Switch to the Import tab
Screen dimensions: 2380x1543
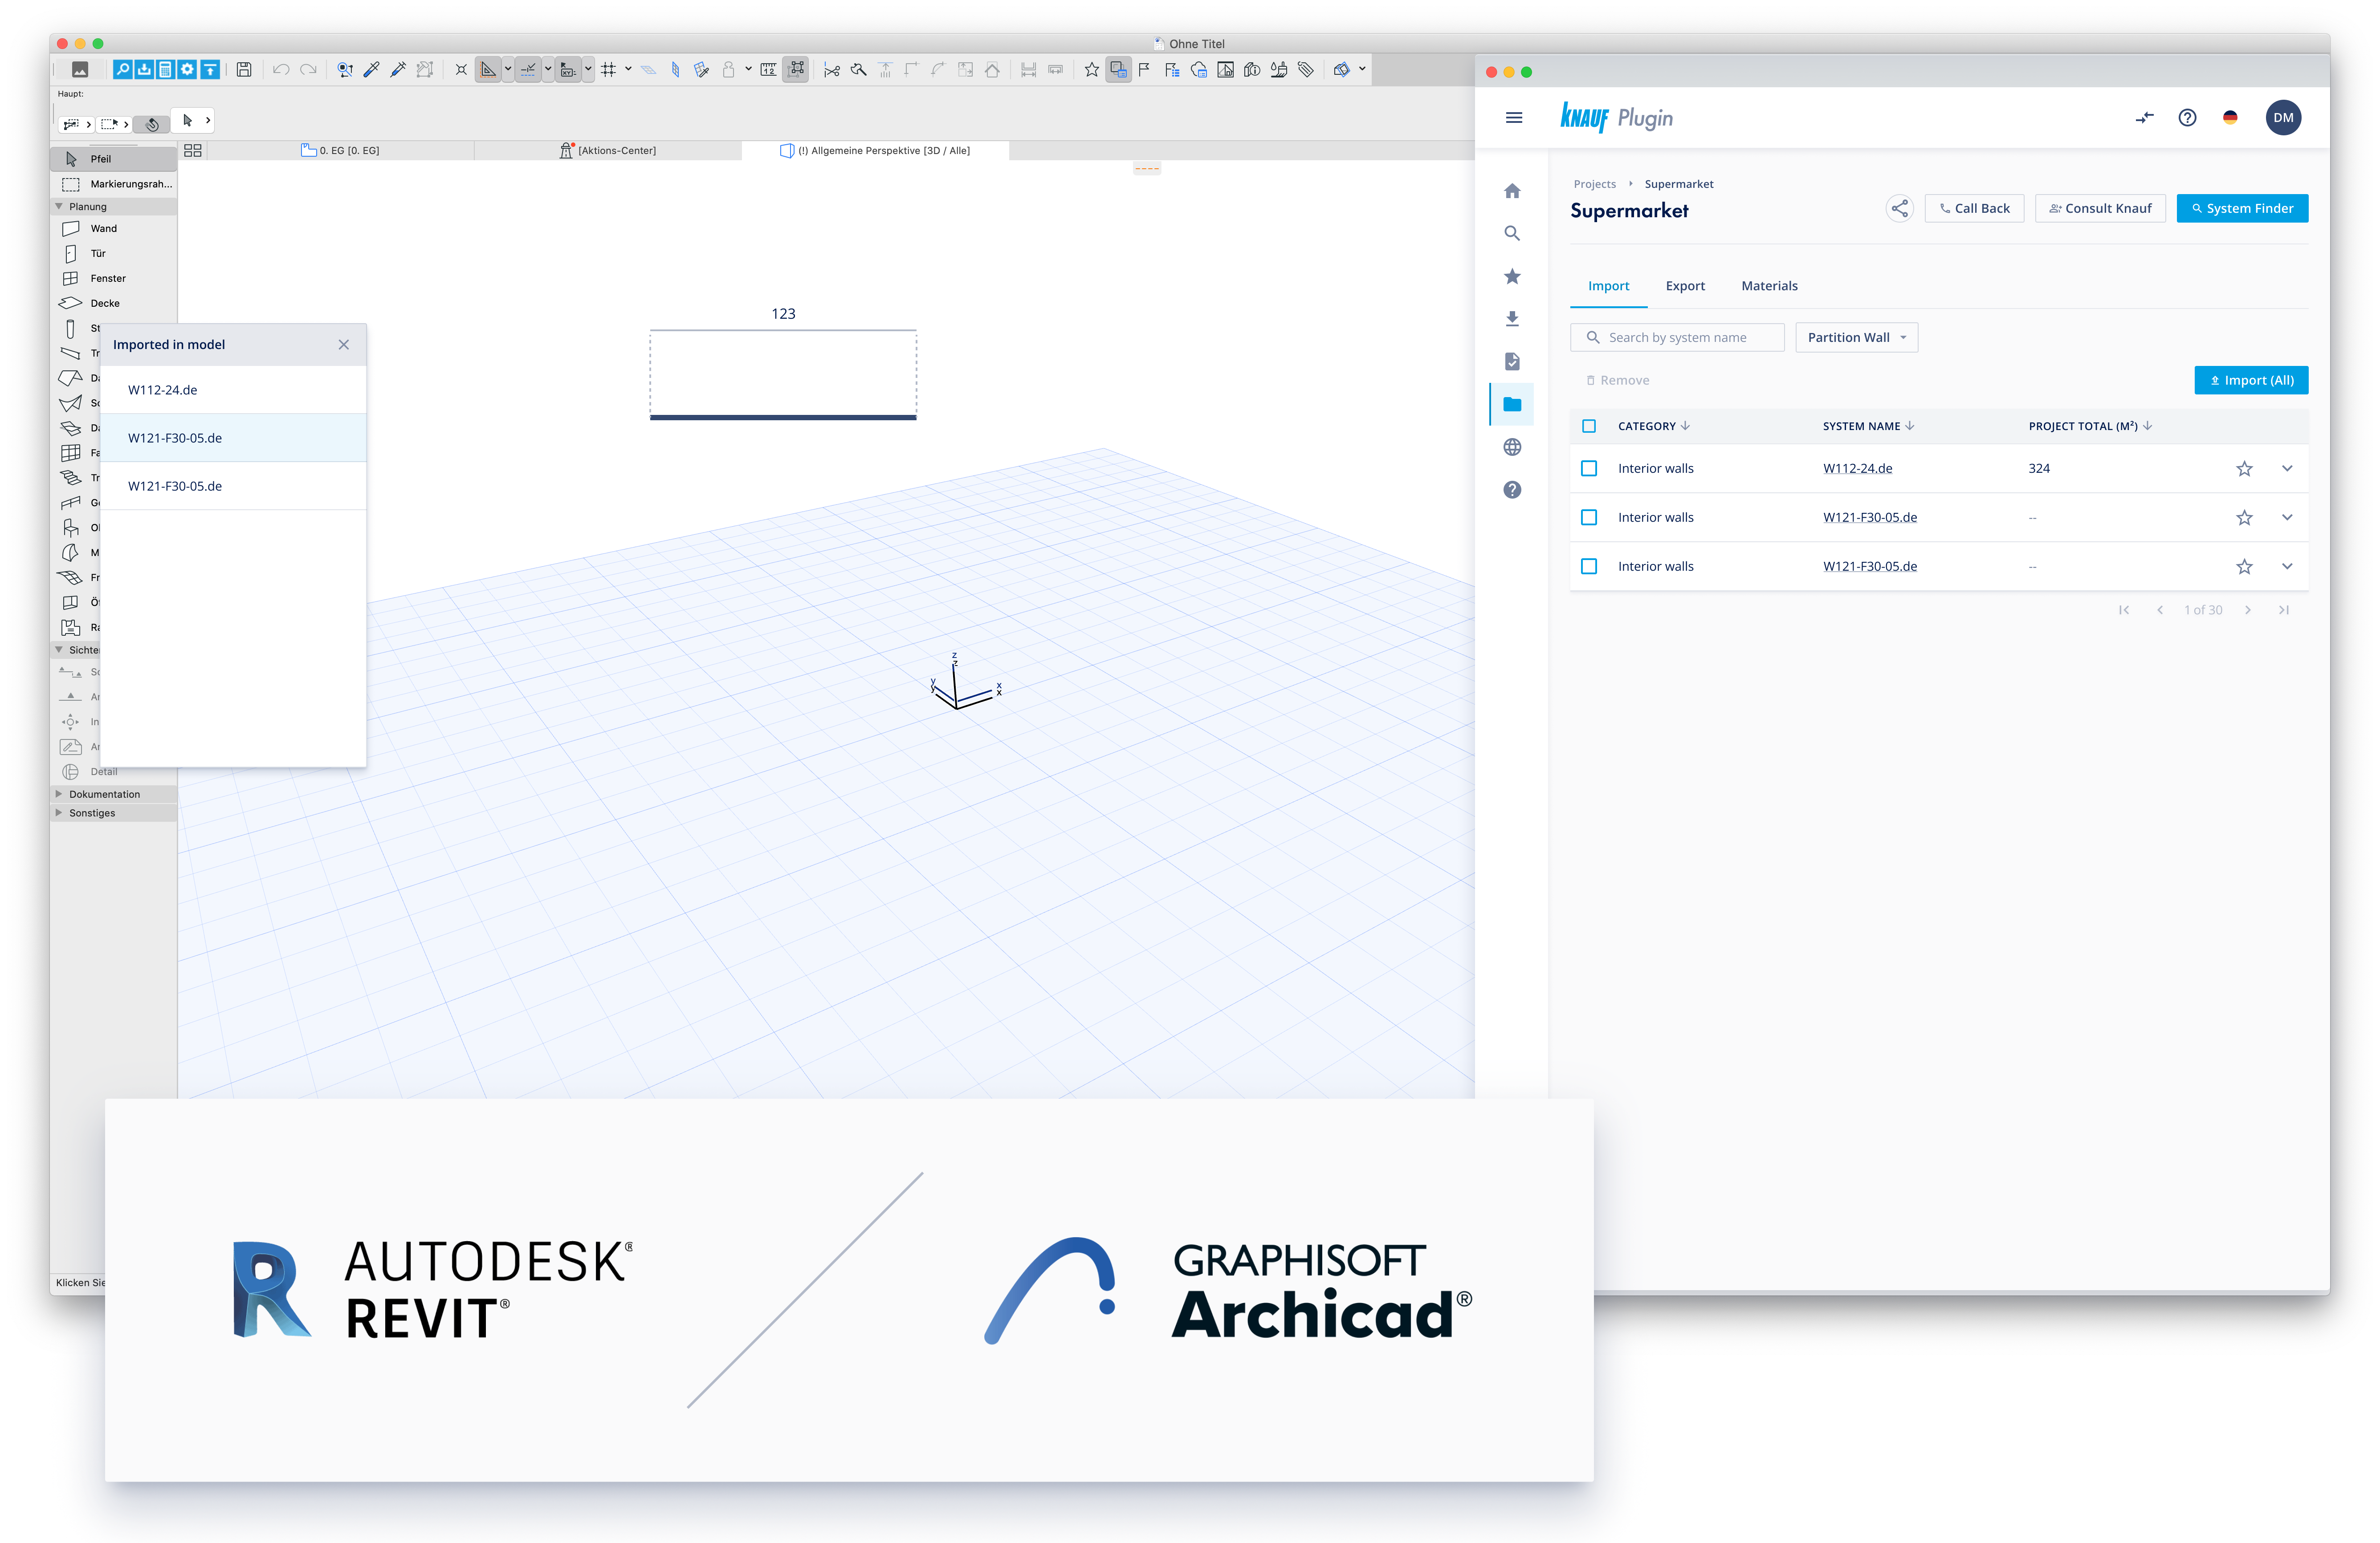pos(1608,287)
